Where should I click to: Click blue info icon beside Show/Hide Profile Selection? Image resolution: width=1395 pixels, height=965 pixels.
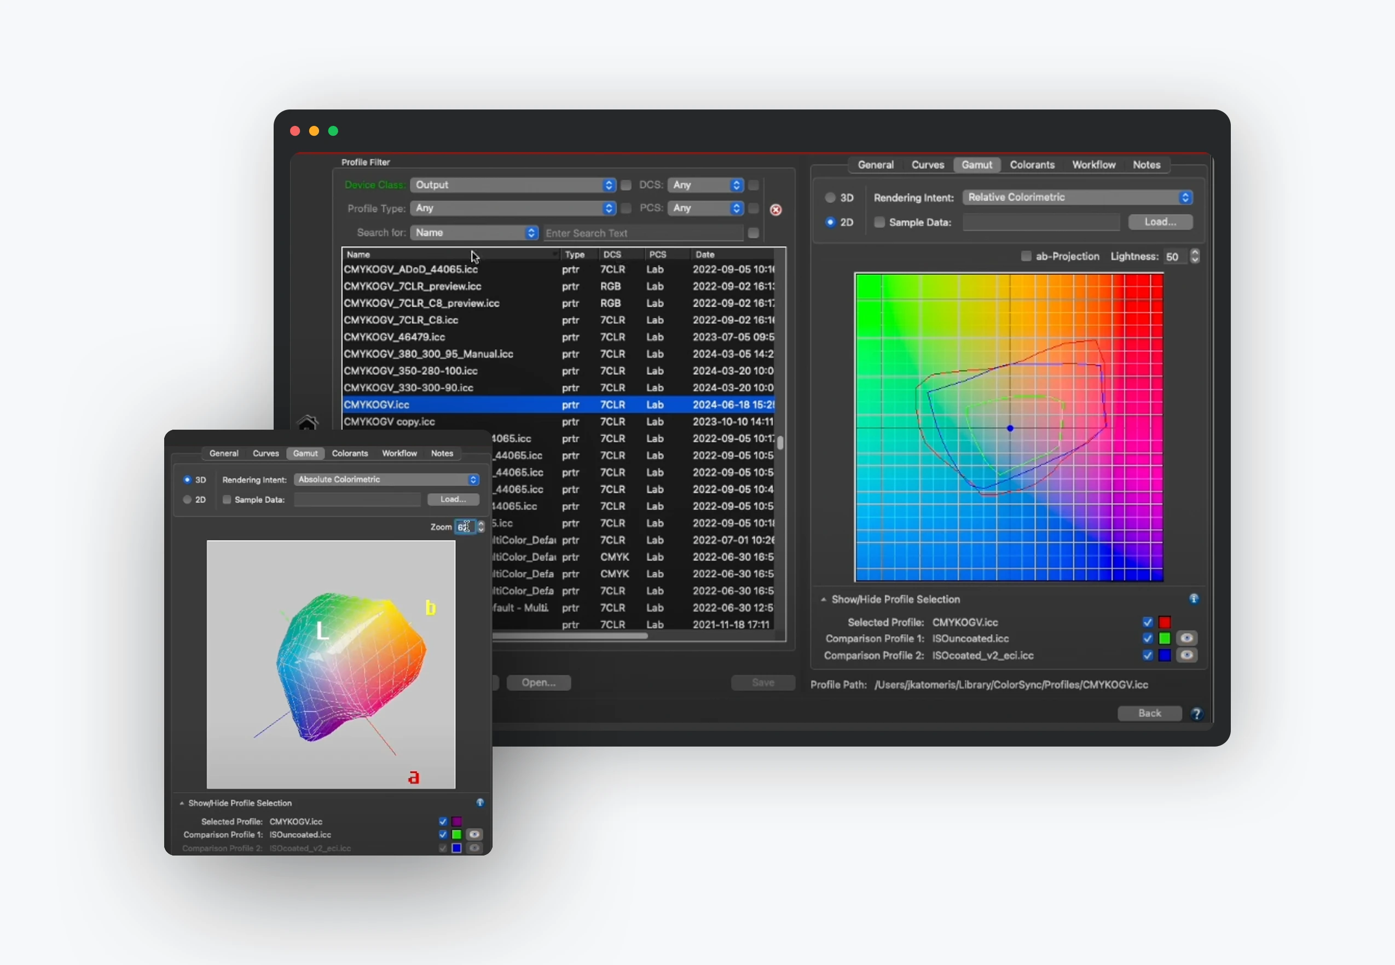click(1194, 599)
